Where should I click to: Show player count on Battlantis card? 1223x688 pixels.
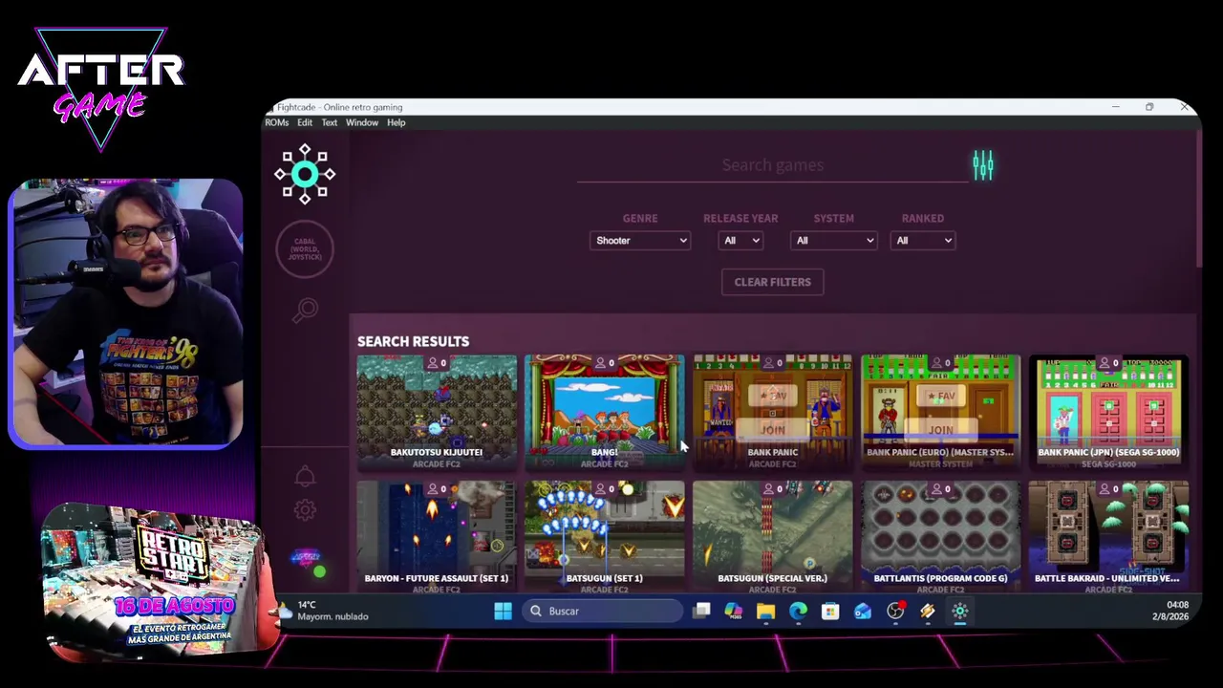(940, 489)
